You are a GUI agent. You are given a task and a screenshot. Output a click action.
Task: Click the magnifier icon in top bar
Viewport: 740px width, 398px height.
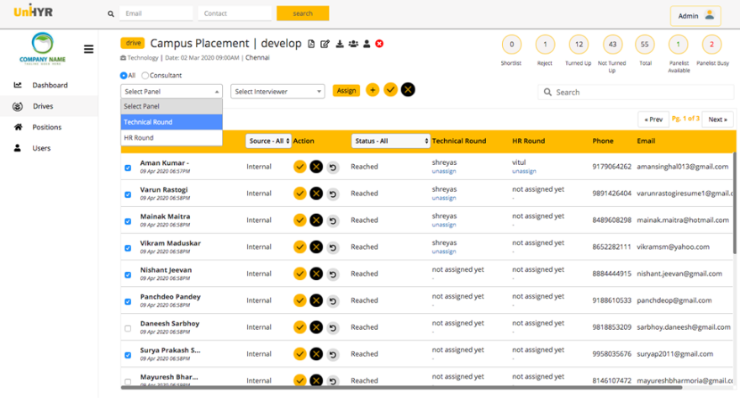click(111, 14)
